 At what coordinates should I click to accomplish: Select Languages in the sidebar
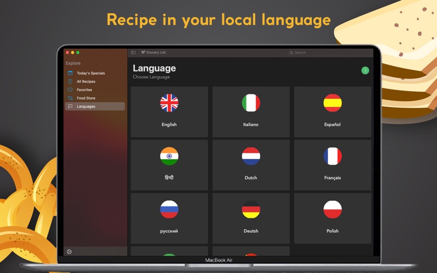(95, 106)
